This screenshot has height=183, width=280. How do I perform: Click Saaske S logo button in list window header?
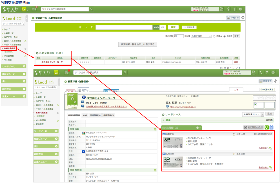click(228, 9)
